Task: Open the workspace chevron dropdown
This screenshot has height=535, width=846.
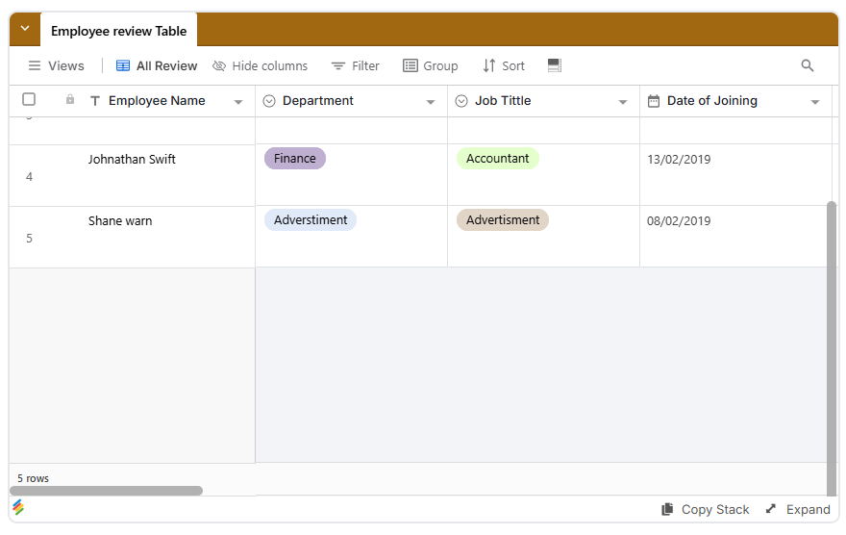Action: (25, 29)
